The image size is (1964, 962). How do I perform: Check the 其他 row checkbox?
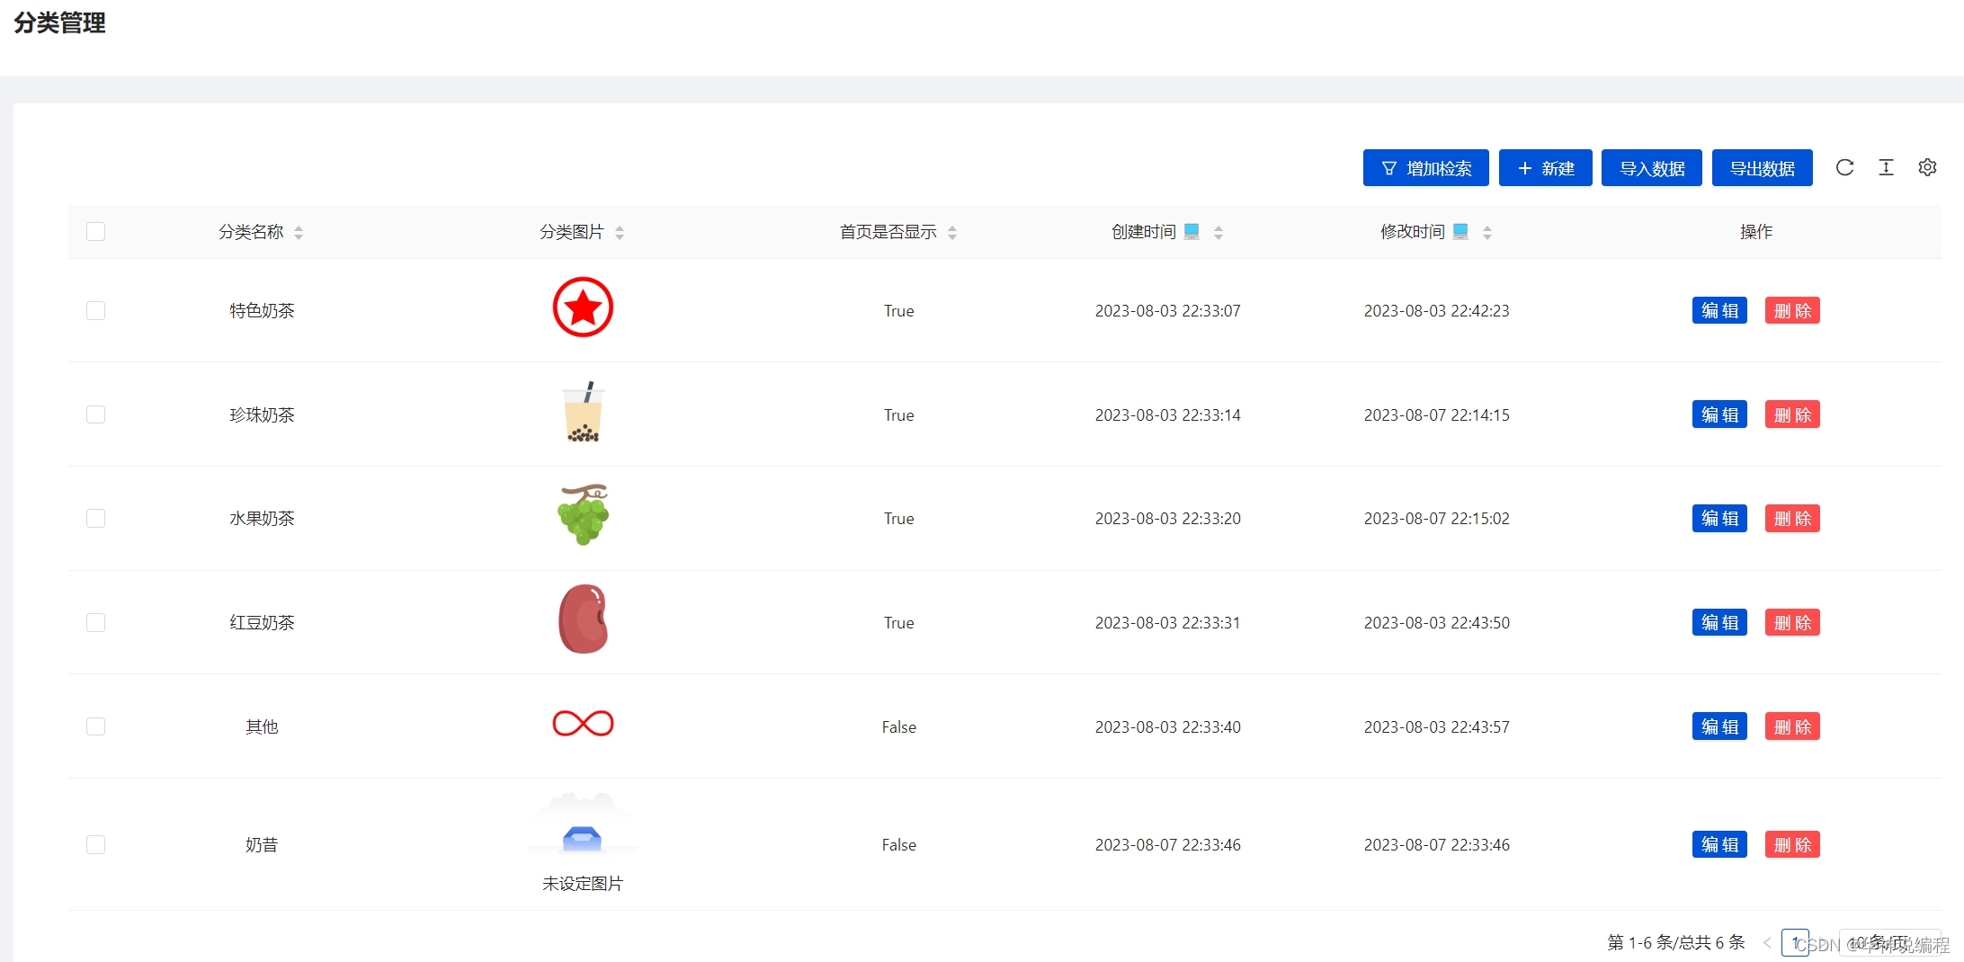click(96, 726)
